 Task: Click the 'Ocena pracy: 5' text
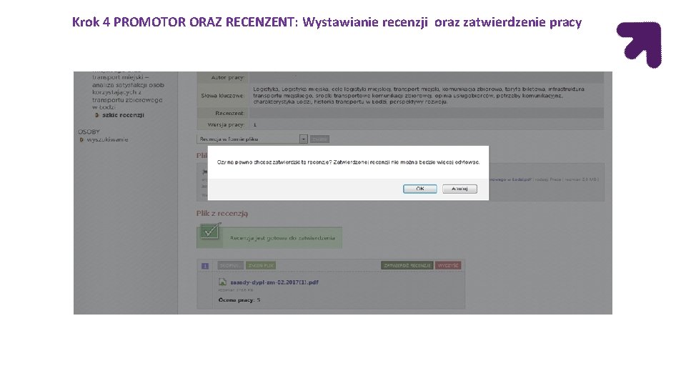click(239, 300)
